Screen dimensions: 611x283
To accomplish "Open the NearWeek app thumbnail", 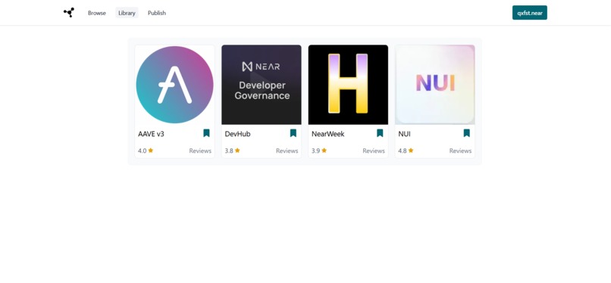I will click(x=348, y=85).
